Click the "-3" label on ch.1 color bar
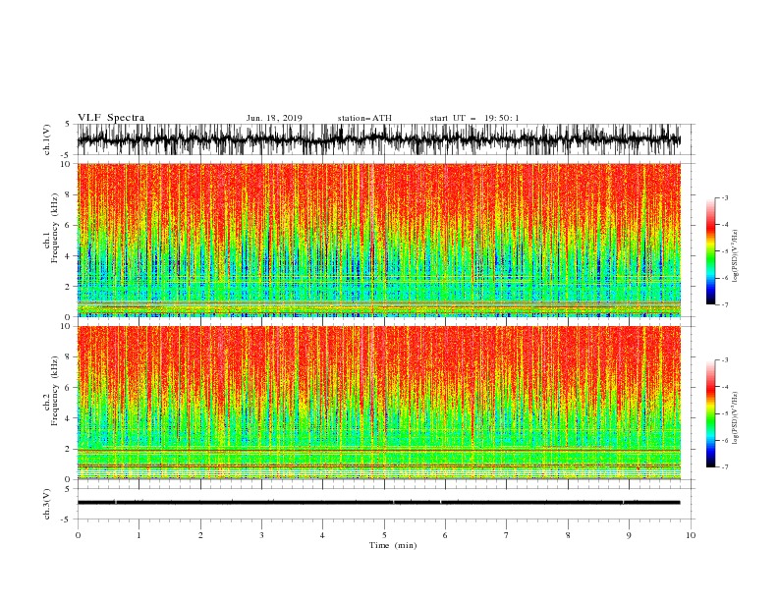This screenshot has width=778, height=601. tap(725, 197)
